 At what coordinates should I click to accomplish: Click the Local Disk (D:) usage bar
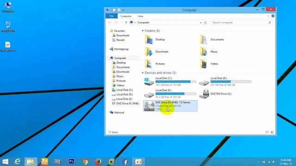pyautogui.click(x=231, y=82)
